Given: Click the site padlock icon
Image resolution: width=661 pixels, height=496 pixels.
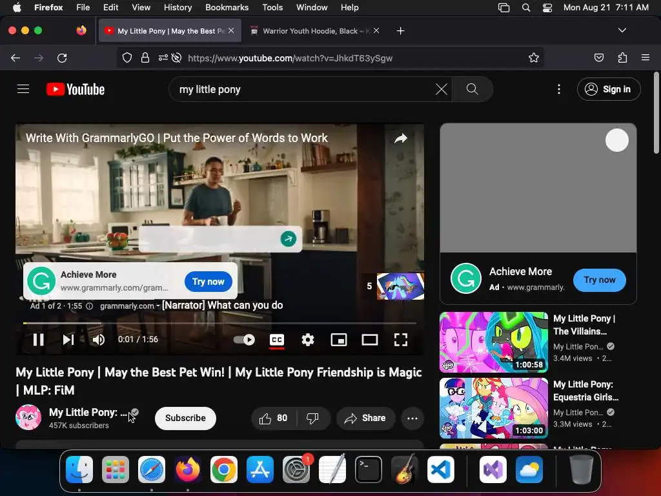Looking at the screenshot, I should 145,57.
